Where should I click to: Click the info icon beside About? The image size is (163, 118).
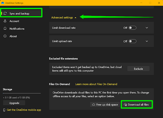coord(5,36)
